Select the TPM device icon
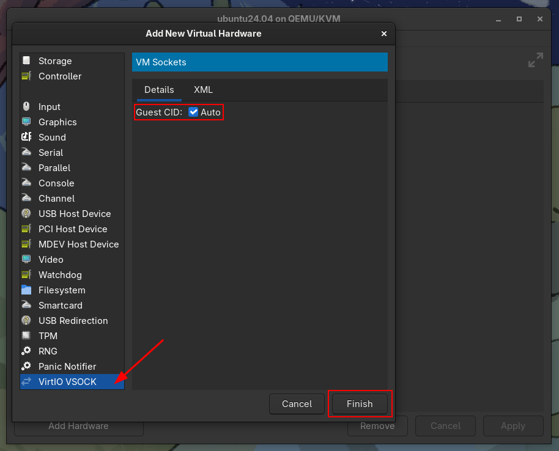 27,336
